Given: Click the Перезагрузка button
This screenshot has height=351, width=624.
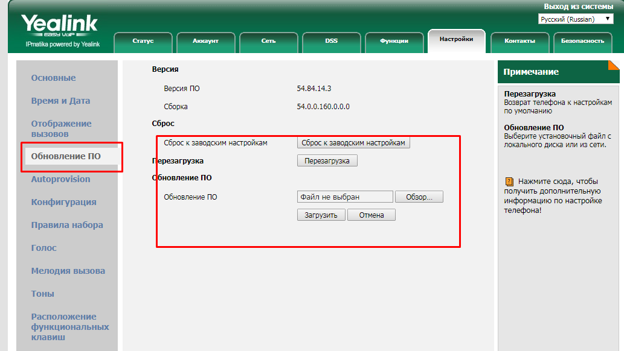Looking at the screenshot, I should tap(327, 161).
